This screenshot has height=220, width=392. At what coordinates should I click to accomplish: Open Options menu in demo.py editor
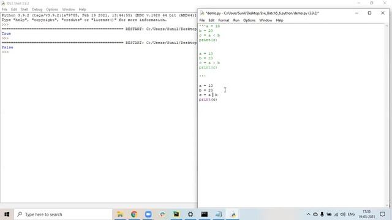pos(249,20)
